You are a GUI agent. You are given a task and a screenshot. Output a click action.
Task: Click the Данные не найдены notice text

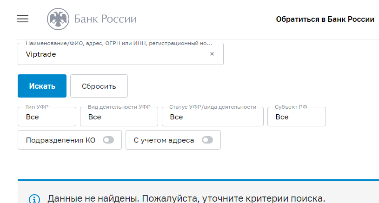(186, 199)
